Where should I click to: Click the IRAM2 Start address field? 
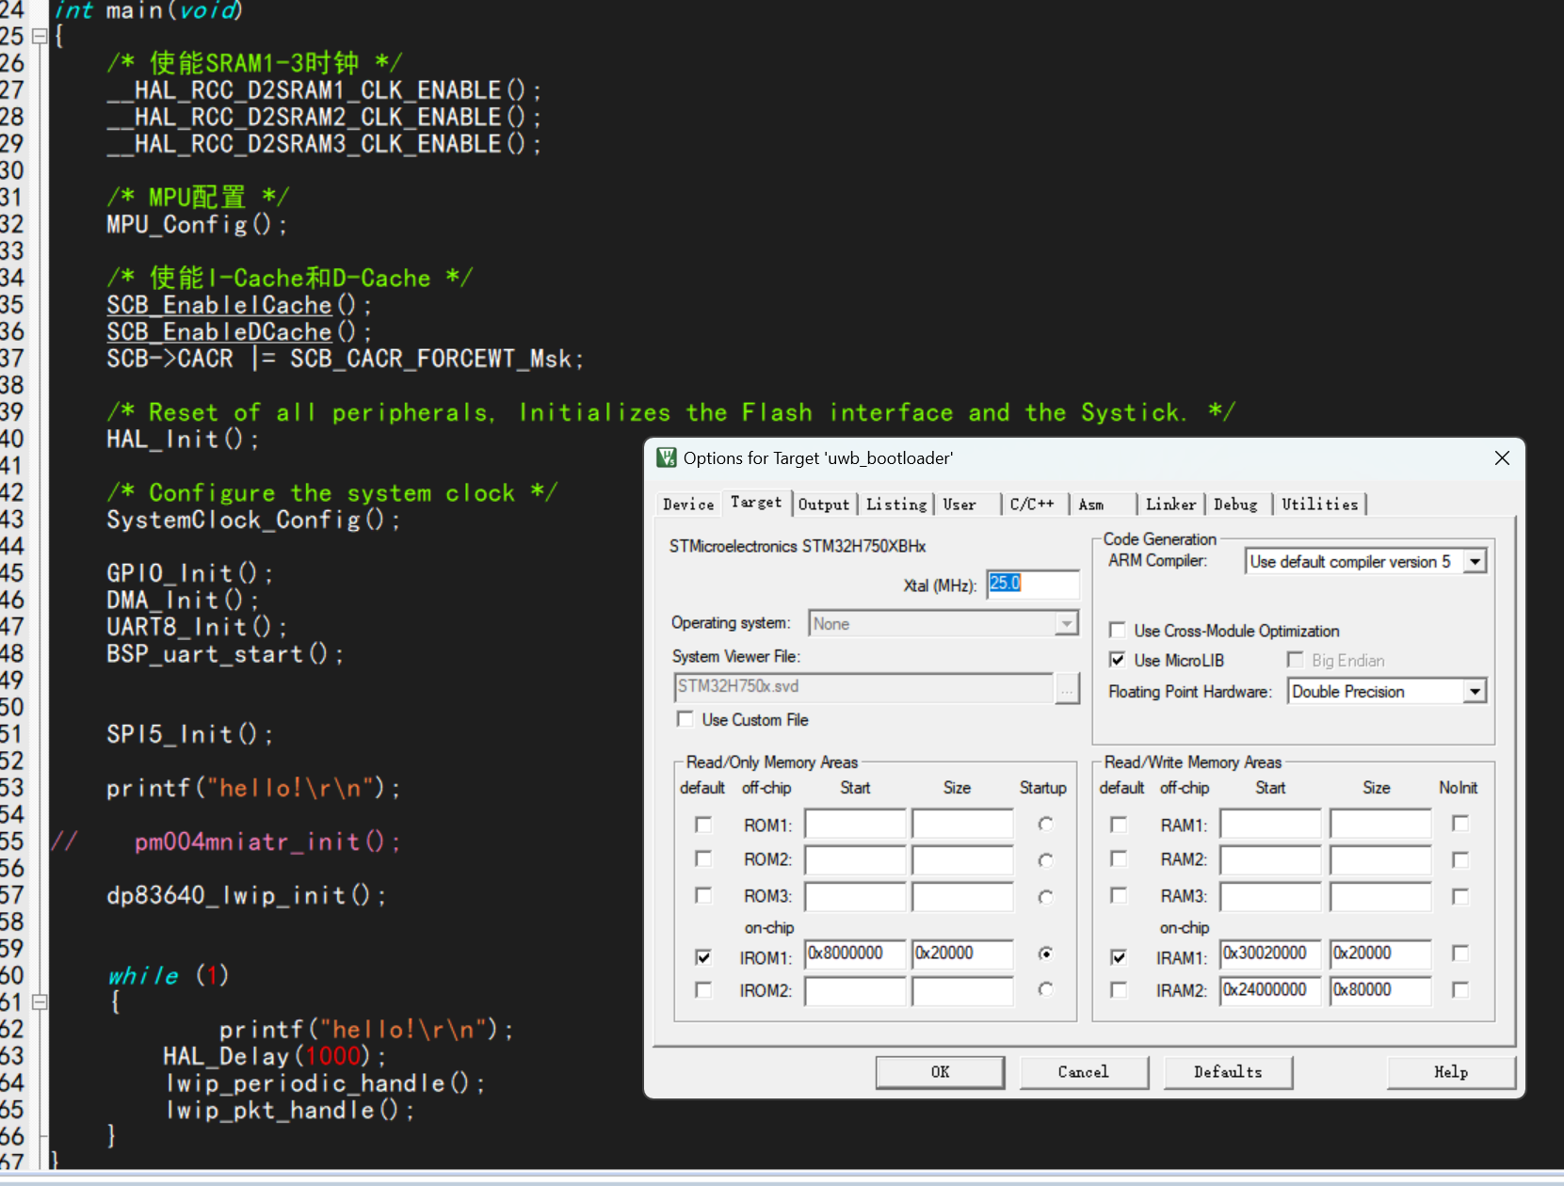coord(1270,991)
